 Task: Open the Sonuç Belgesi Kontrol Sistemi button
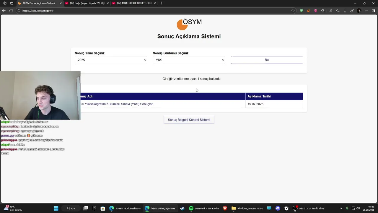189,120
